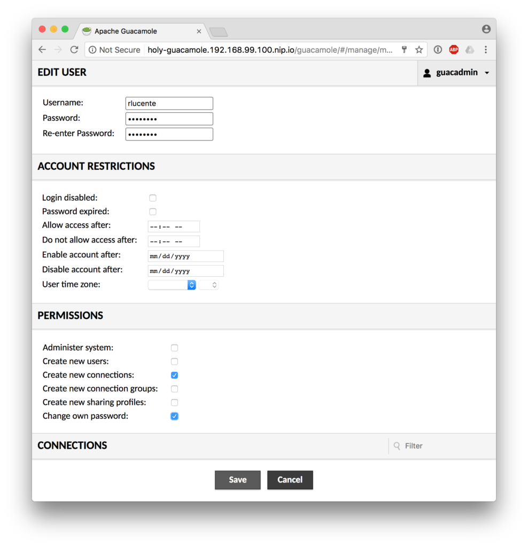
Task: Check Create new users permission
Action: pos(175,362)
